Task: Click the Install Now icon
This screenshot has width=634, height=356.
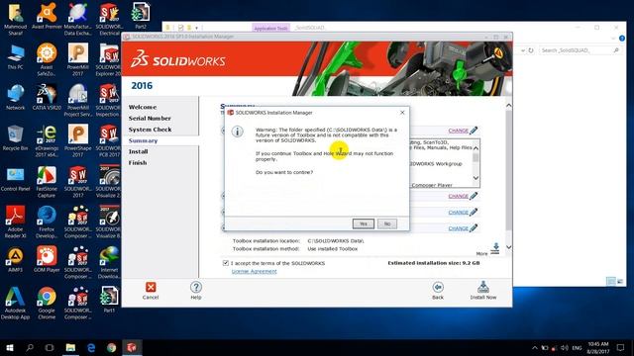Action: pos(483,287)
